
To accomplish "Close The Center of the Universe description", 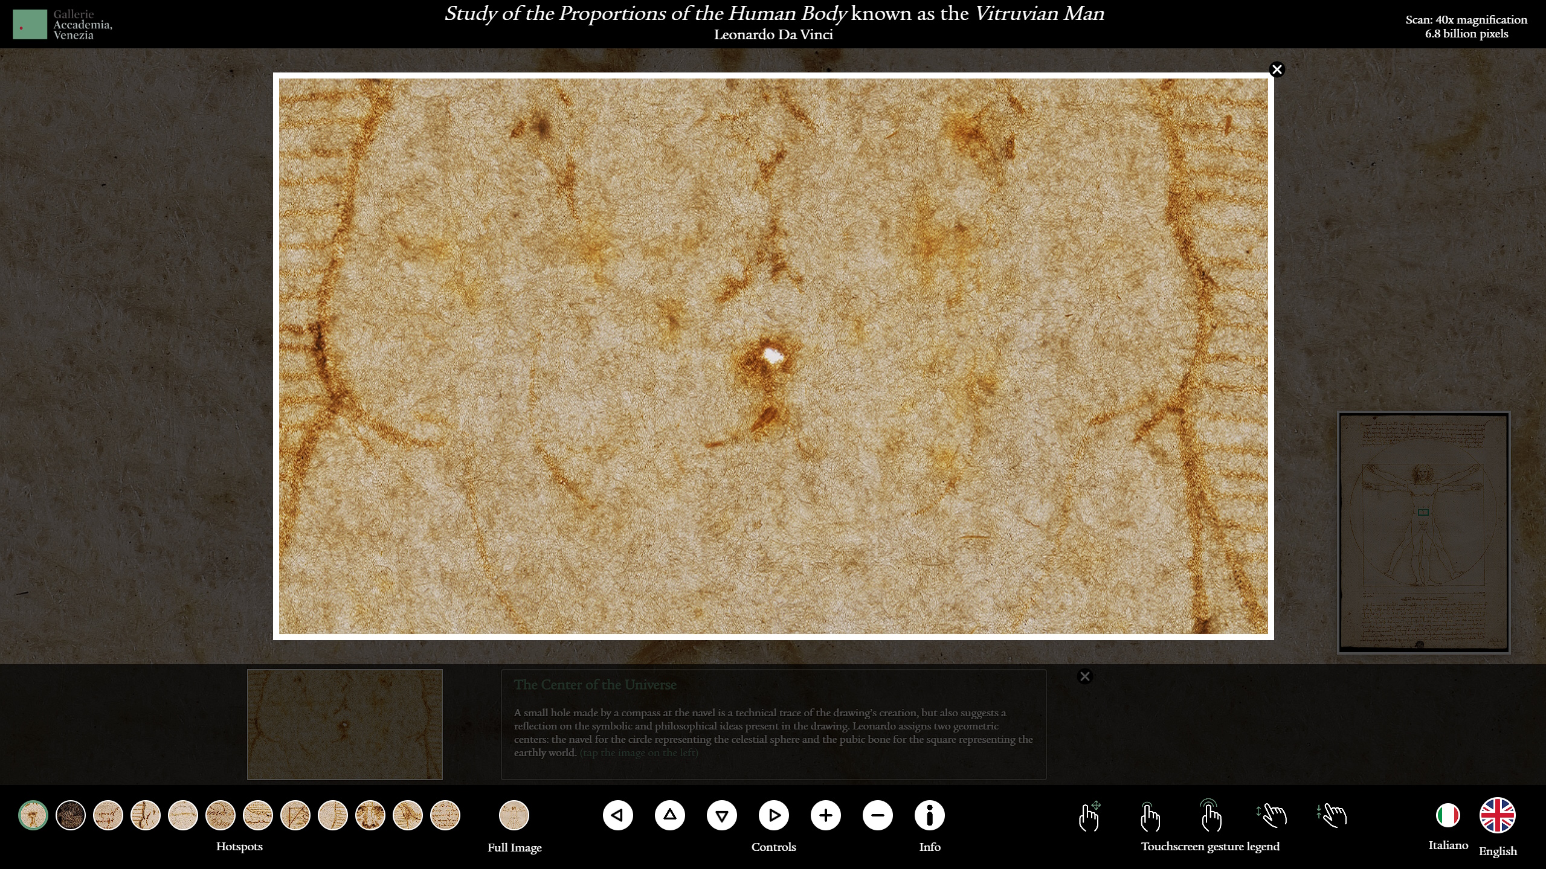I will coord(1084,676).
